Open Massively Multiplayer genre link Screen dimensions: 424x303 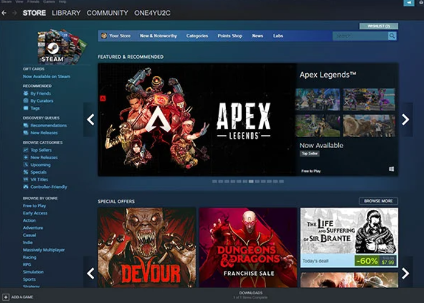tap(44, 250)
